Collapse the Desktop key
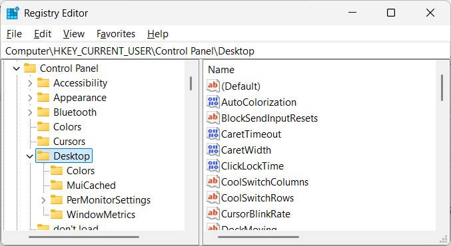Screen dimensions: 451x246 pyautogui.click(x=29, y=156)
